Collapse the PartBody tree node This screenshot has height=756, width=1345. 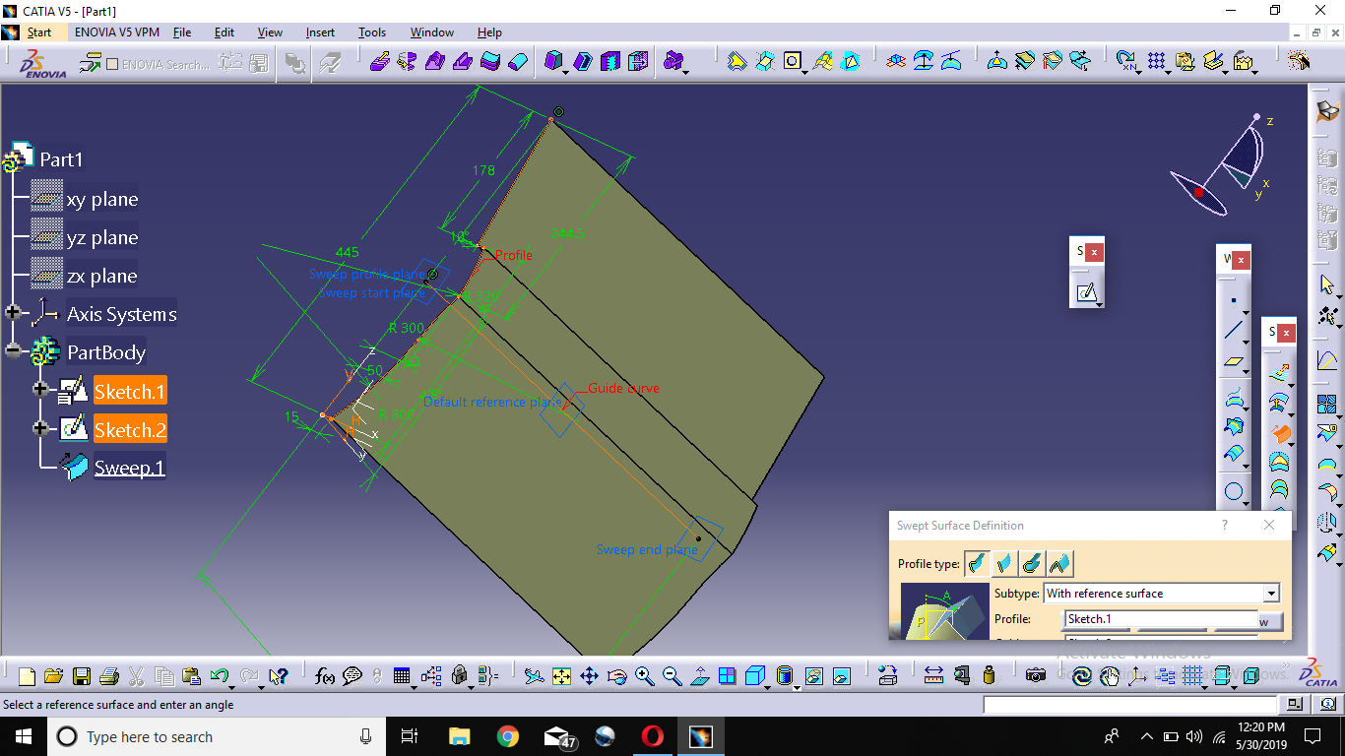click(x=13, y=350)
